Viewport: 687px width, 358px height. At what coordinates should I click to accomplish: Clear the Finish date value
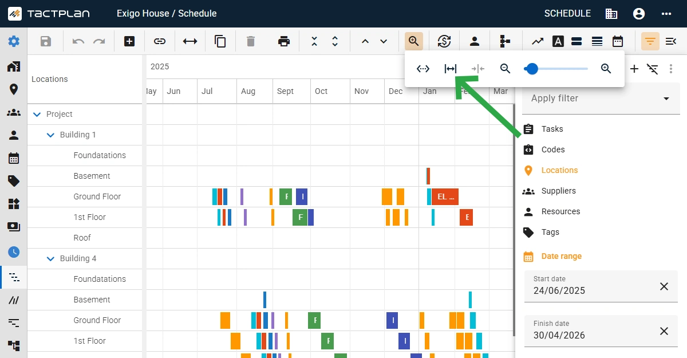click(664, 331)
